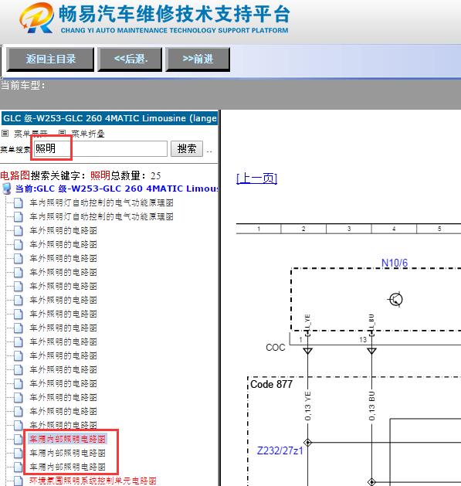Click pin 13 label on COC connector
Image resolution: width=461 pixels, height=486 pixels.
click(x=363, y=340)
